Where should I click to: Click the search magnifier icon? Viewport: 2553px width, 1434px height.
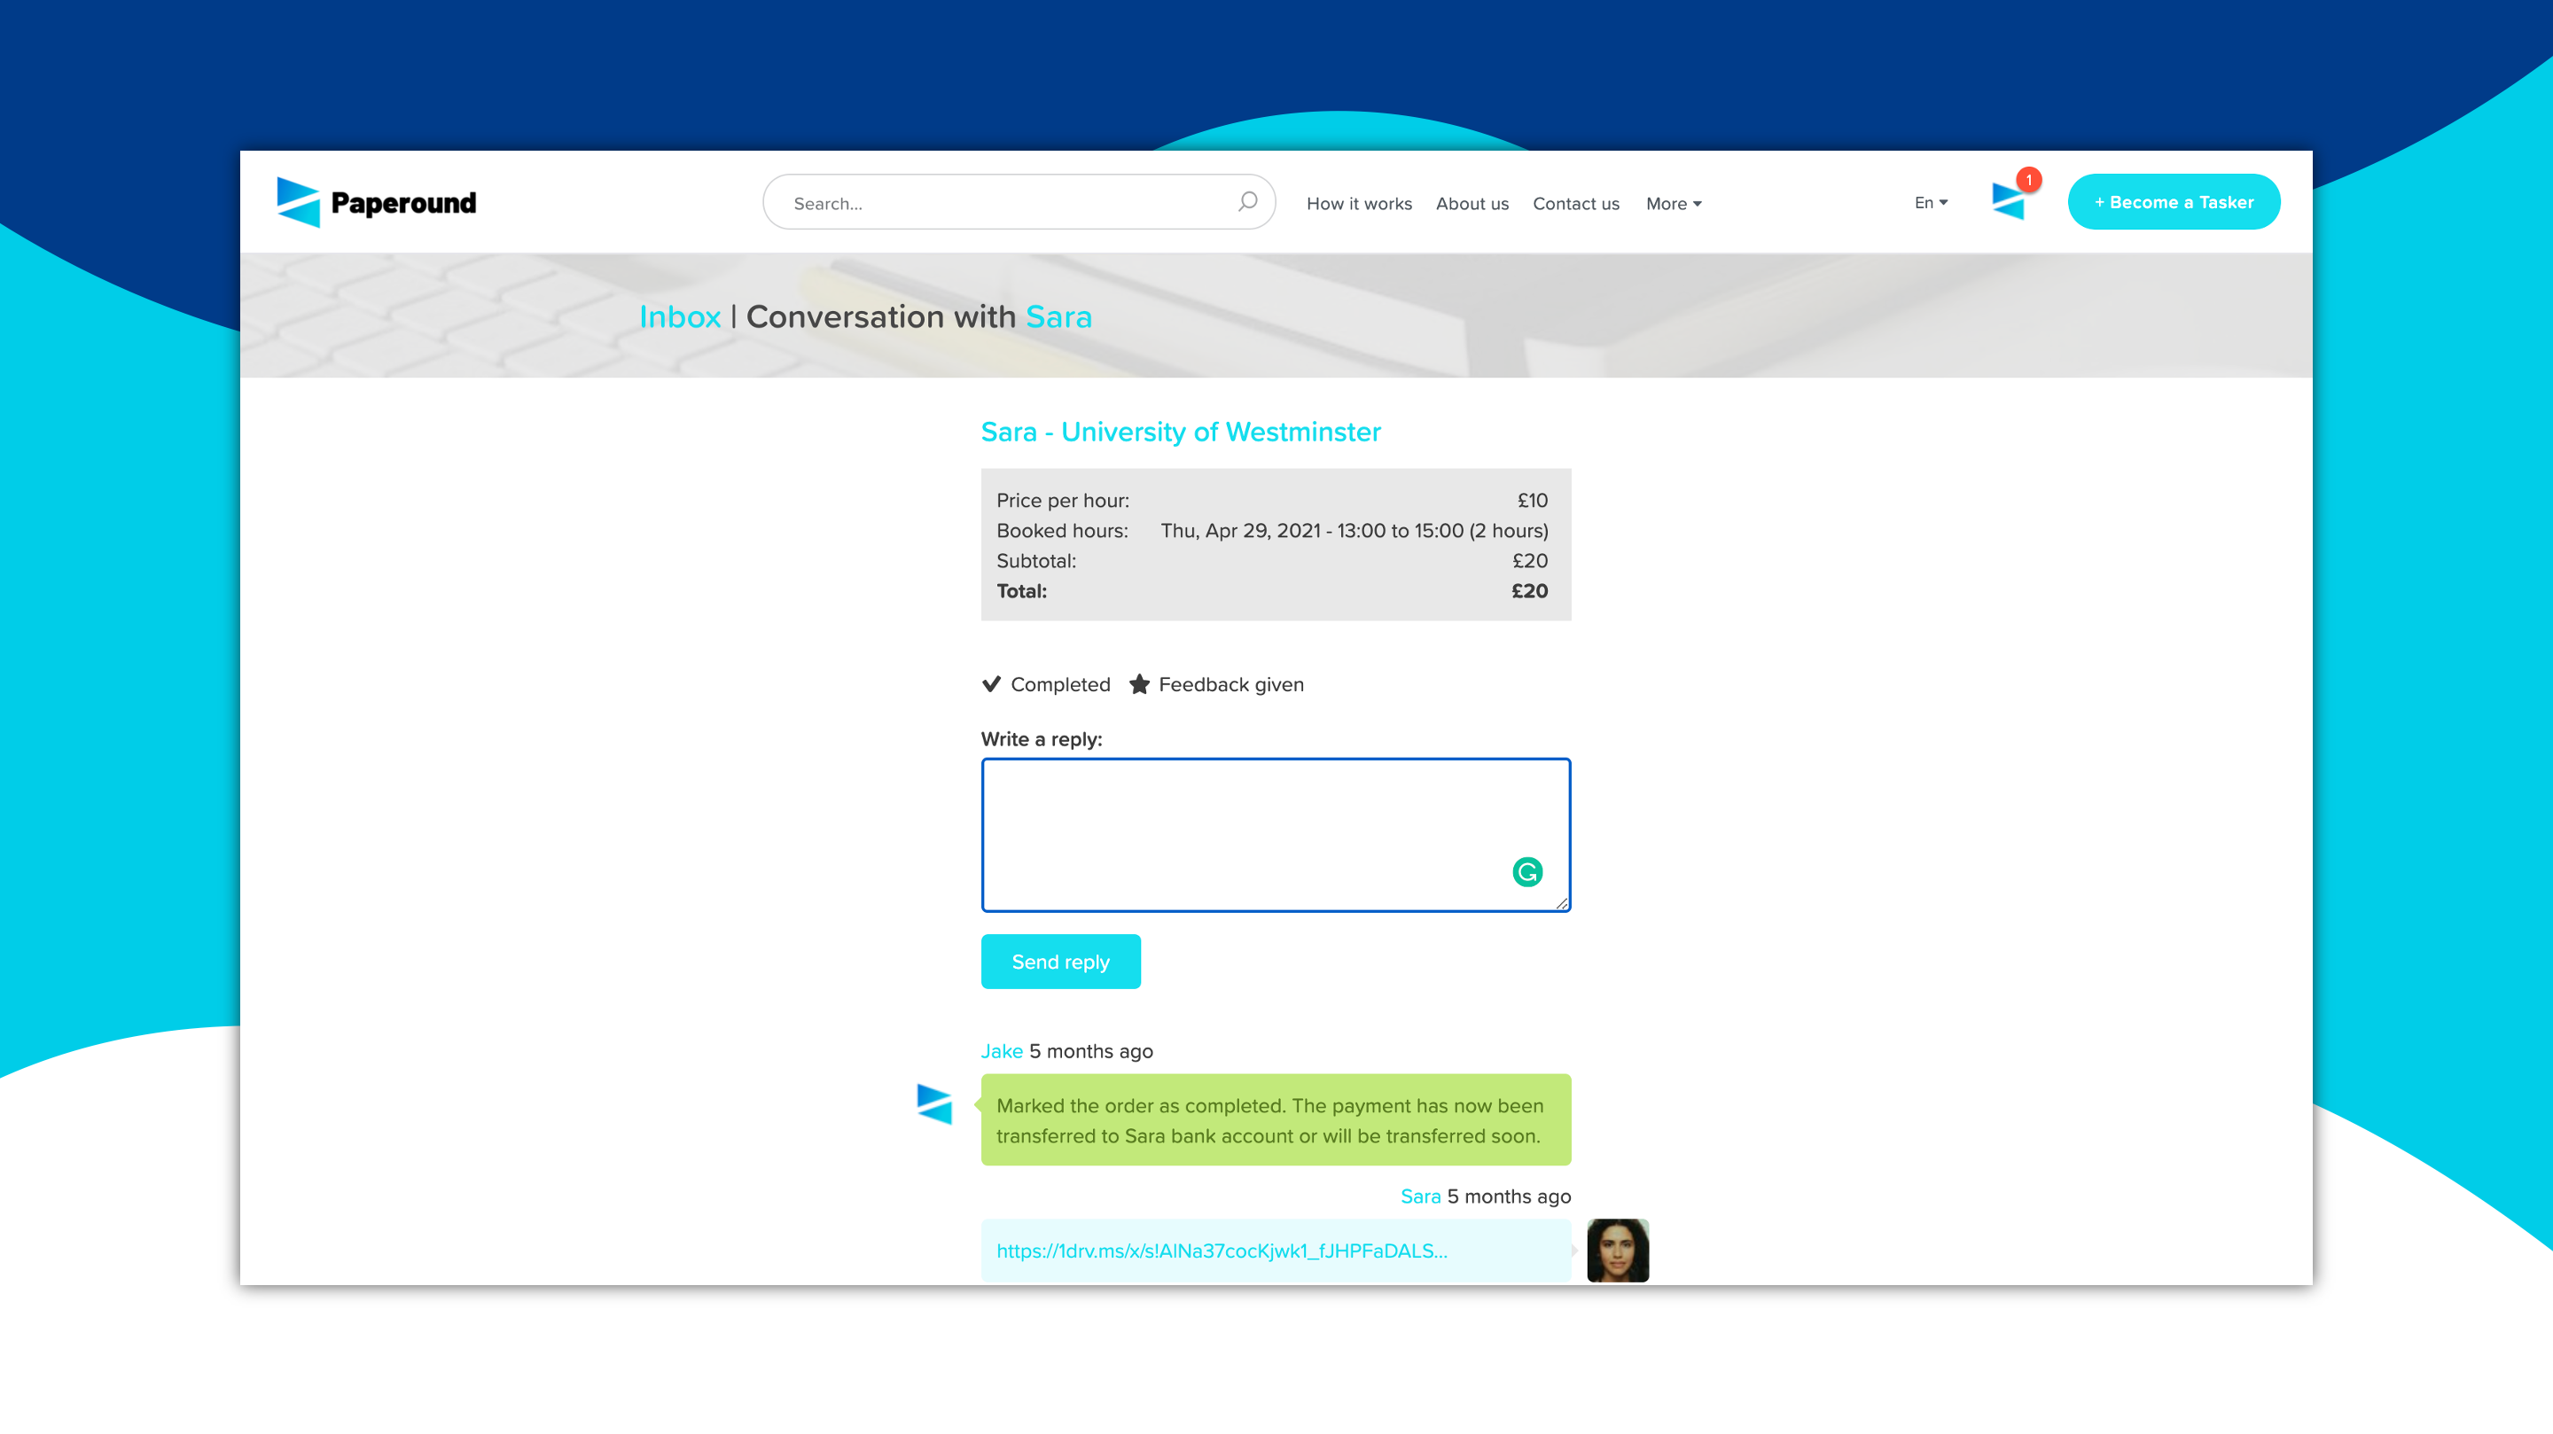(1246, 202)
